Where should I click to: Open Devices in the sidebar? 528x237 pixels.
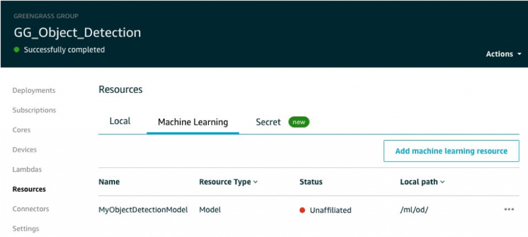click(x=25, y=149)
